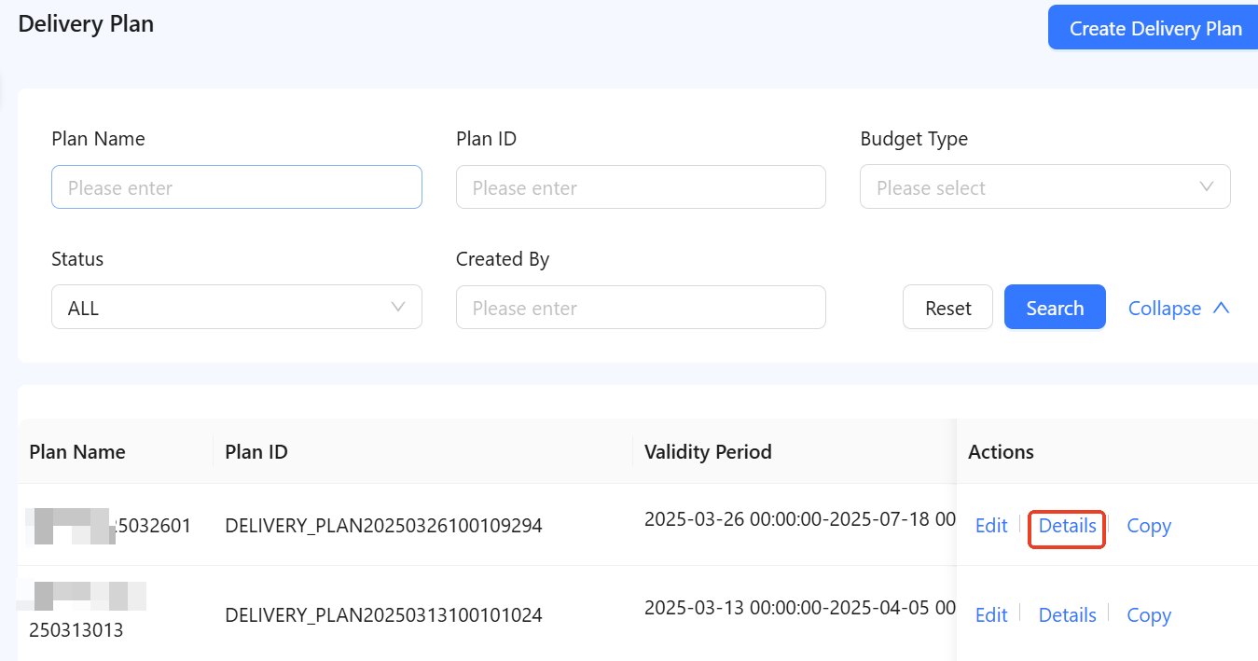Copy the plan ending in 109294

(x=1149, y=526)
